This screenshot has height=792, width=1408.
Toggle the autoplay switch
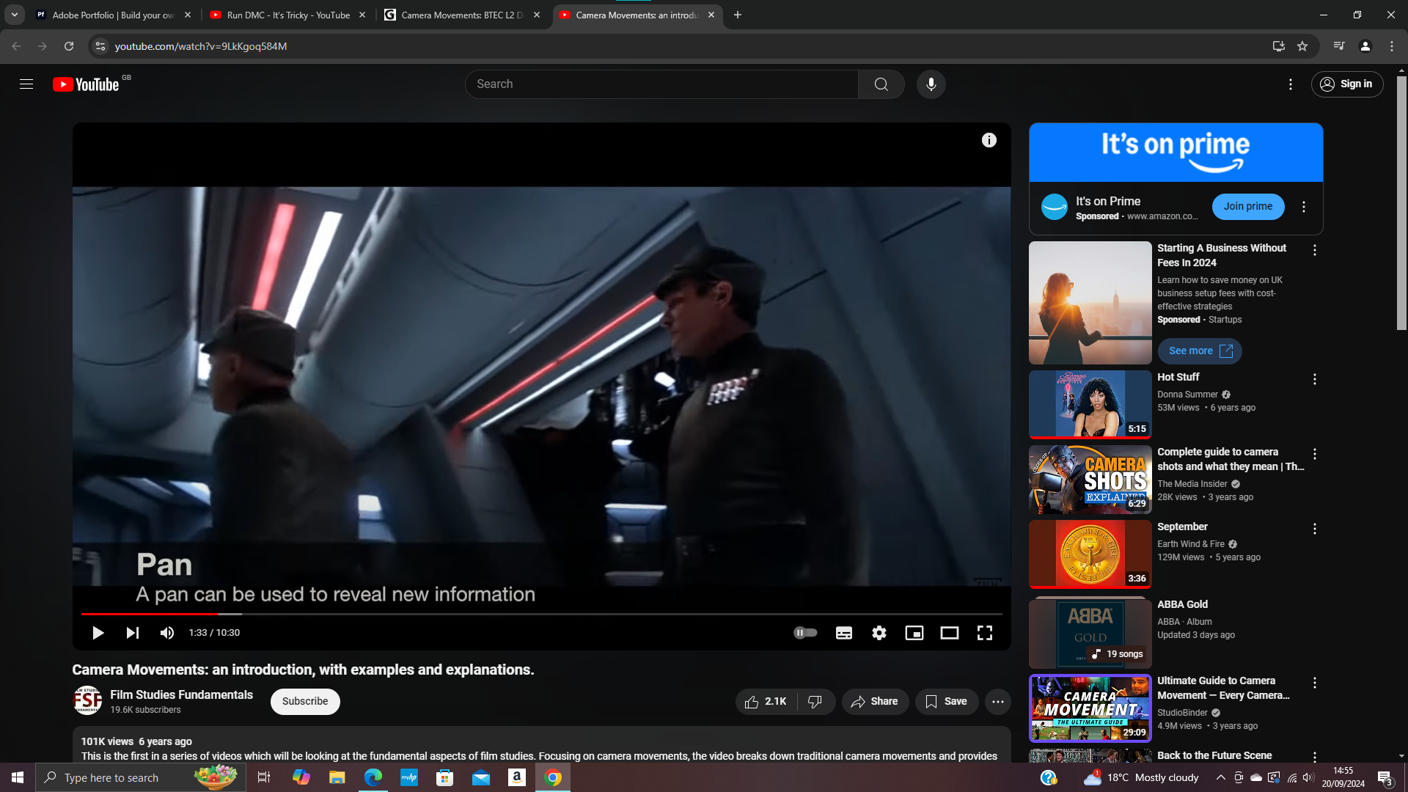805,633
